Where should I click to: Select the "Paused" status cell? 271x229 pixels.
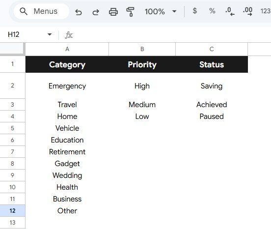[212, 116]
